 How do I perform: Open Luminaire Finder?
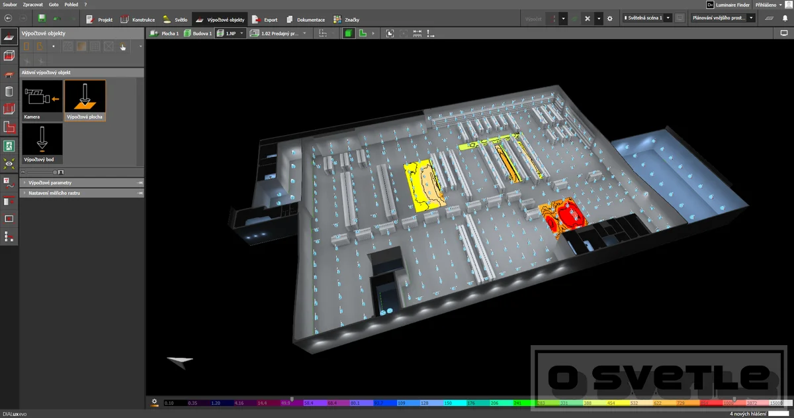tap(728, 5)
